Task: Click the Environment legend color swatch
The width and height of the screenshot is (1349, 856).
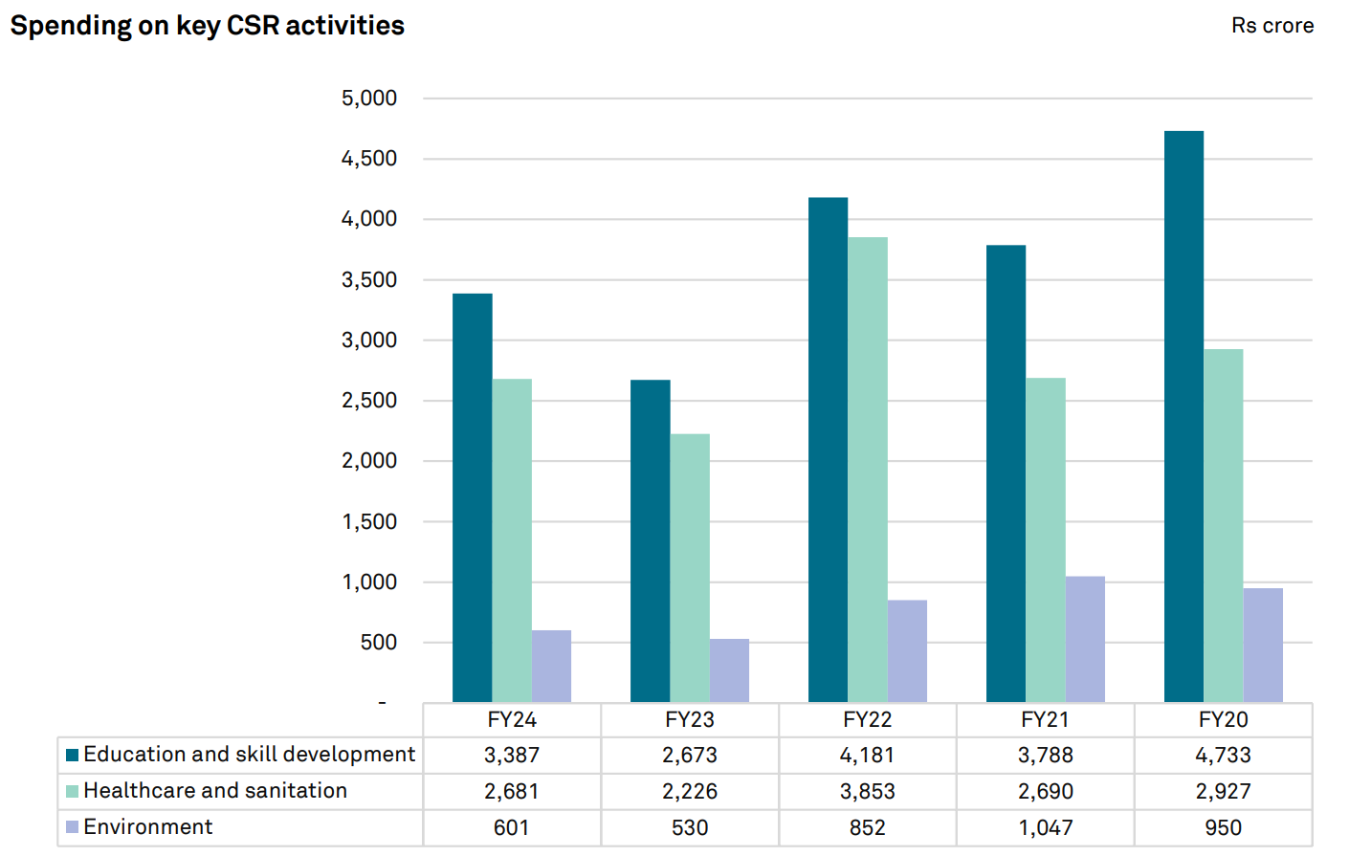Action: [x=72, y=827]
